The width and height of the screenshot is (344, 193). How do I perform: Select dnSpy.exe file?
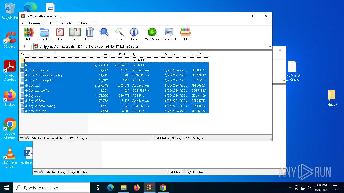pos(114,86)
